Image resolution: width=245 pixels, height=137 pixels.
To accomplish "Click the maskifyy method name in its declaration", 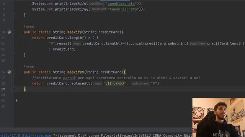I will (x=76, y=72).
